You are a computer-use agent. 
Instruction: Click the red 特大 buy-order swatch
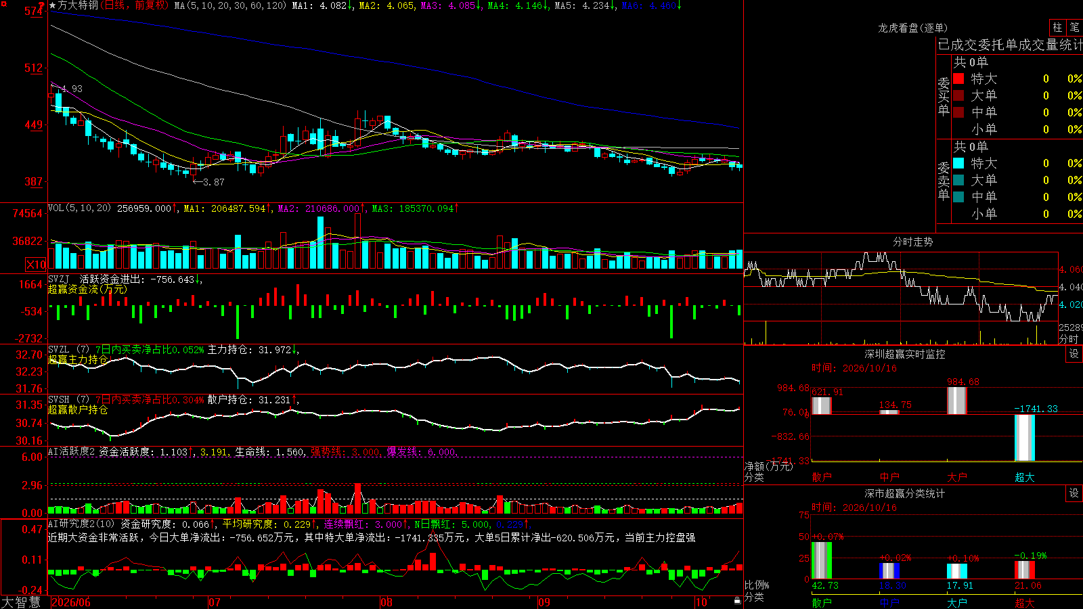tap(958, 78)
